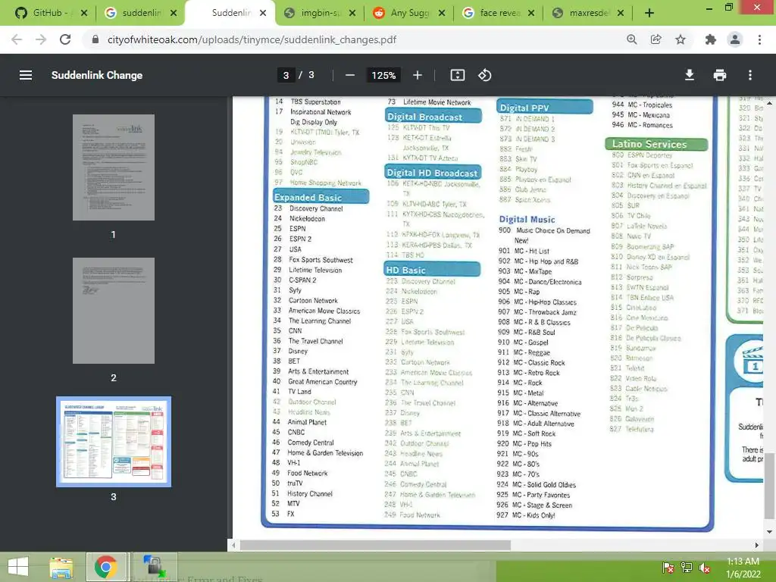Click the page number input field
The image size is (776, 582).
[x=286, y=75]
